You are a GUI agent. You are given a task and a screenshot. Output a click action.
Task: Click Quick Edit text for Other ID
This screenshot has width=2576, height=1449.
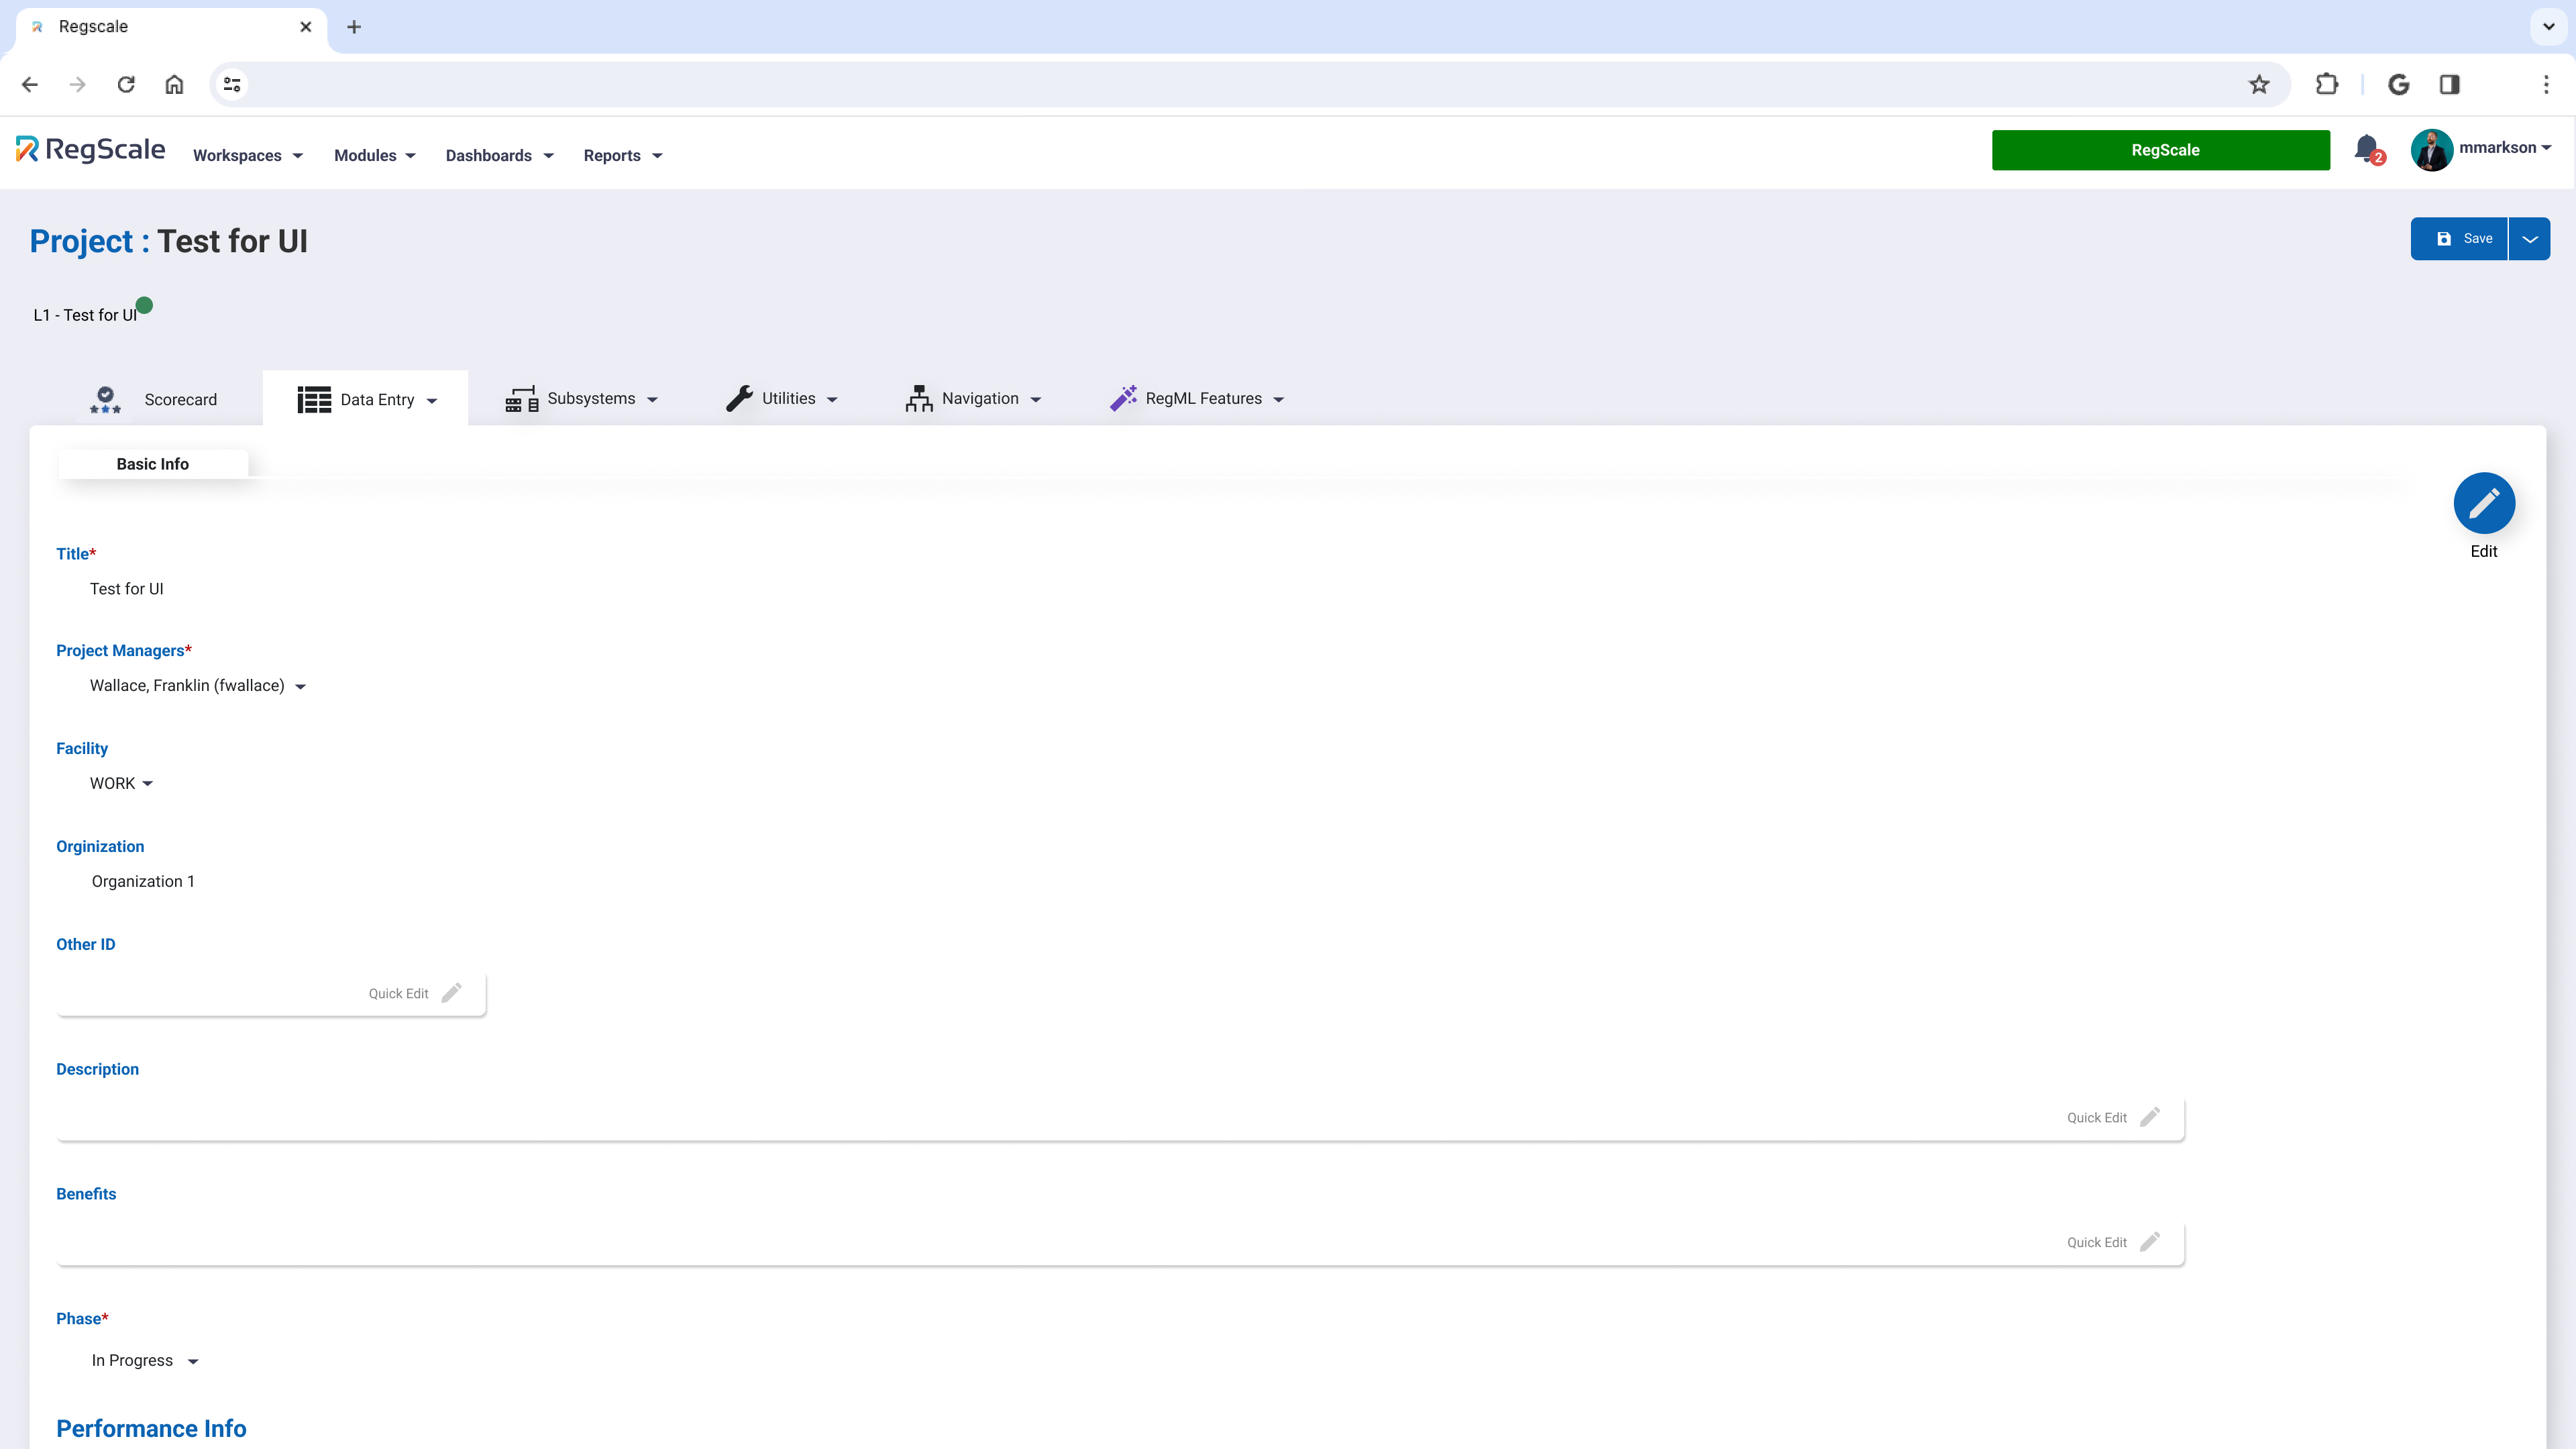[398, 994]
